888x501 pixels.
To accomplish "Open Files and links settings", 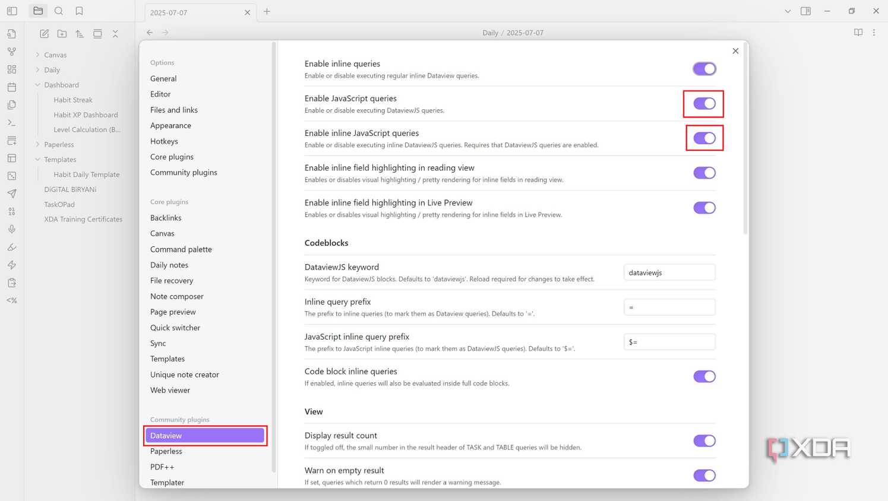I will [x=174, y=110].
